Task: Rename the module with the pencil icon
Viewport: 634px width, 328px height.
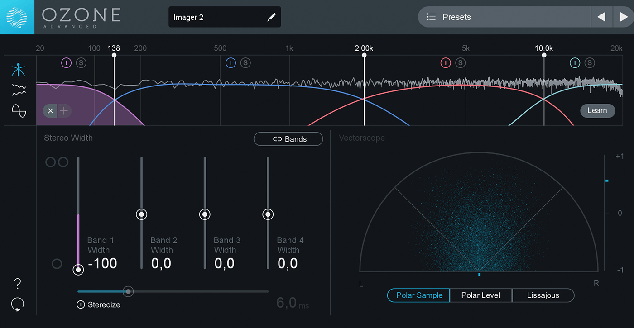Action: [271, 17]
